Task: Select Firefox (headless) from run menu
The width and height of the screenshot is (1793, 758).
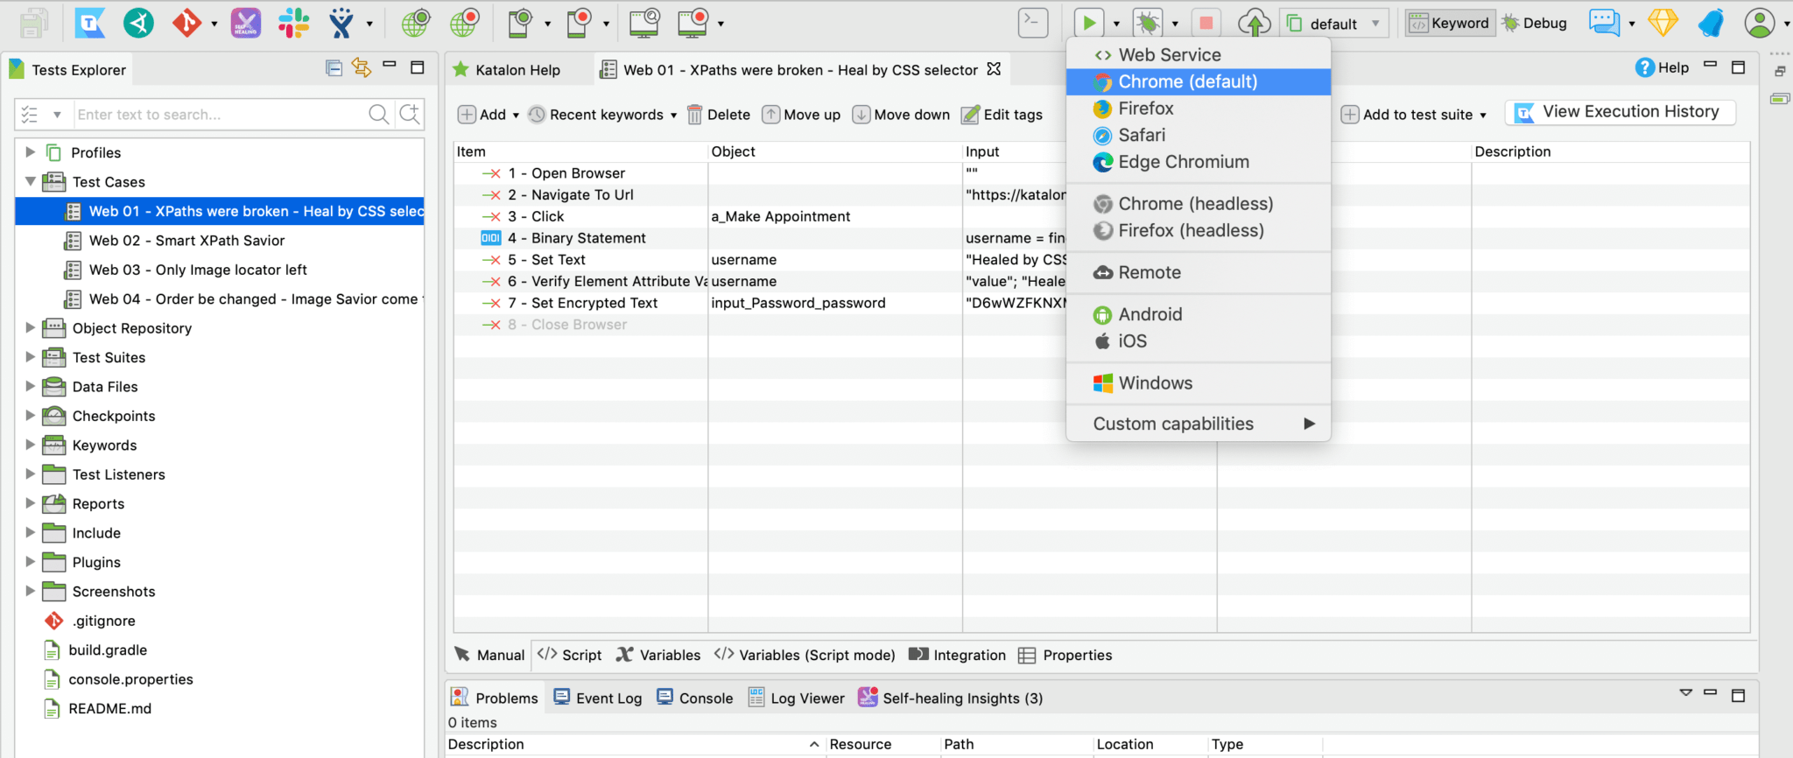Action: (1191, 231)
